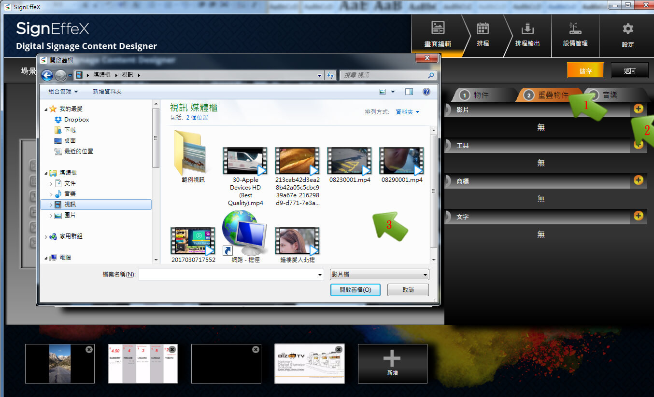This screenshot has height=397, width=654.
Task: Remove the menu board scene thumbnail
Action: point(172,350)
